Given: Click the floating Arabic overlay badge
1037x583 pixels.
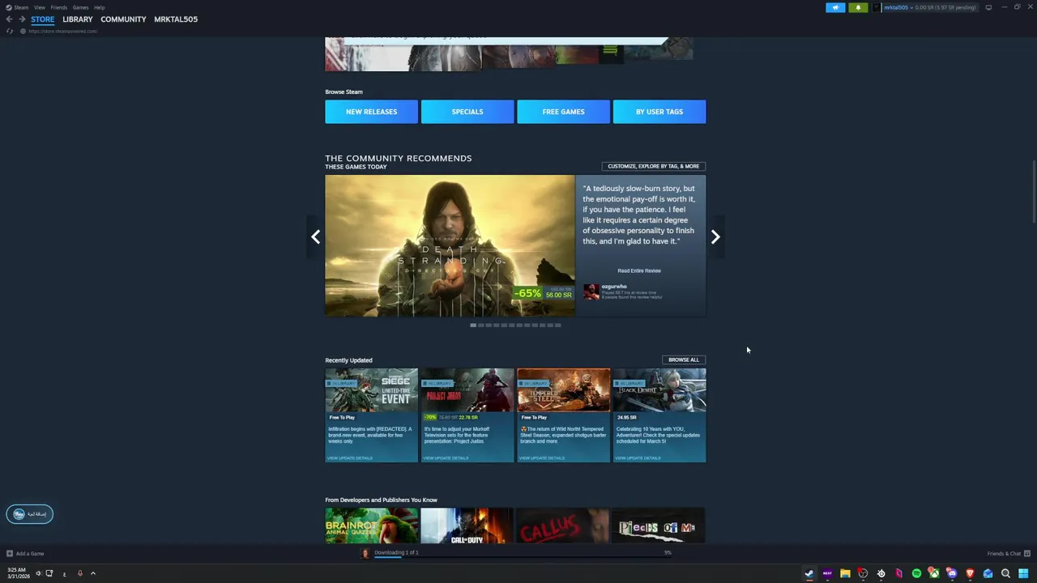Looking at the screenshot, I should pos(30,514).
